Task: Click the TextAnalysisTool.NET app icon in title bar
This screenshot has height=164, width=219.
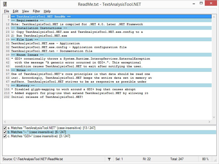Action: 5,4
